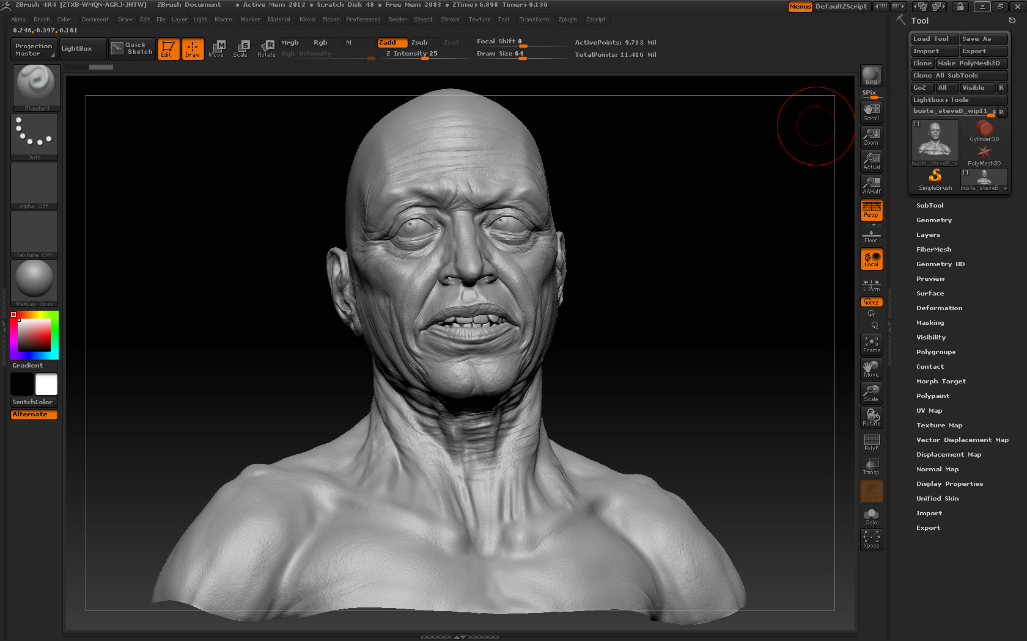1027x641 pixels.
Task: Click the Xpose icon
Action: coord(871,540)
